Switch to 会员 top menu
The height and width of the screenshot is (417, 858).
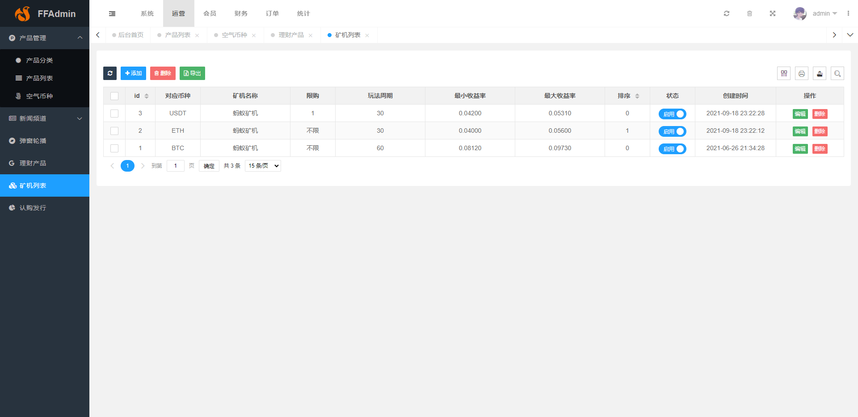point(210,13)
